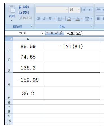Click empty cell B5
The width and height of the screenshot is (104, 127).
click(x=71, y=93)
